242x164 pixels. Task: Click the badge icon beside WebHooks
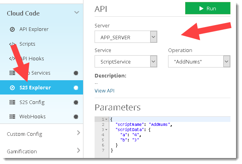click(x=76, y=117)
